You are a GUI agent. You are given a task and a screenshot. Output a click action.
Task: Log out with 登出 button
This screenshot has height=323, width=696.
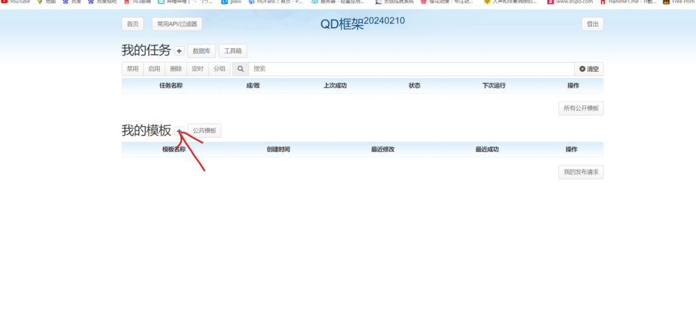pos(593,24)
